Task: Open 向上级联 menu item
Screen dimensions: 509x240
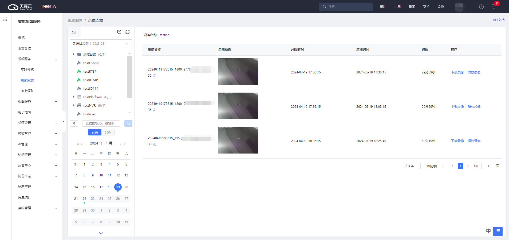Action: [27, 91]
